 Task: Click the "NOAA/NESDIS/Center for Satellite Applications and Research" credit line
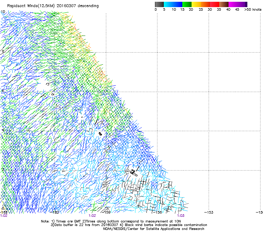pyautogui.click(x=154, y=229)
